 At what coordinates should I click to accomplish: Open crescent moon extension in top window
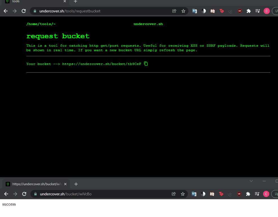(x=231, y=11)
